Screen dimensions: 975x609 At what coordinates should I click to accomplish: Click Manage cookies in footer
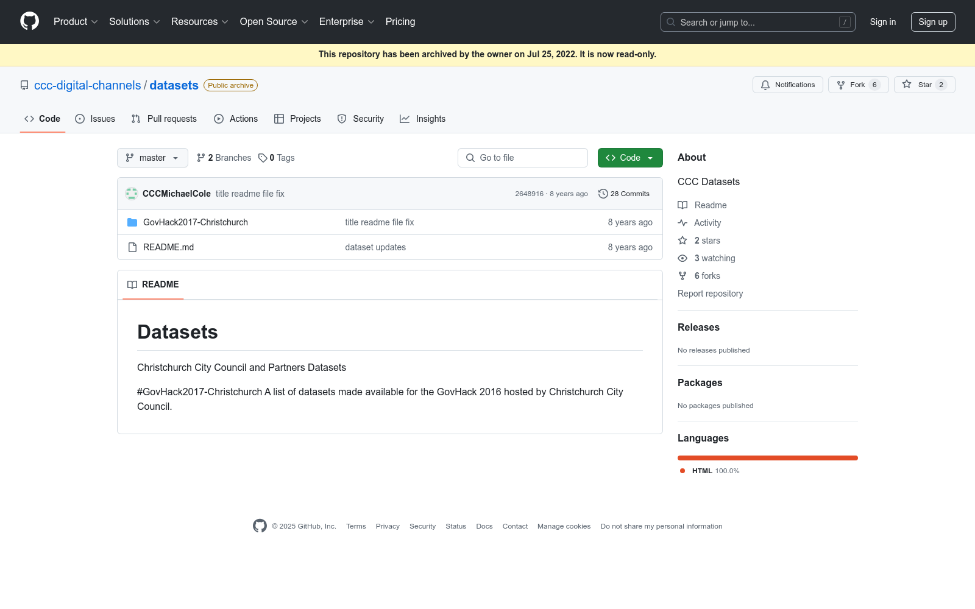564,526
